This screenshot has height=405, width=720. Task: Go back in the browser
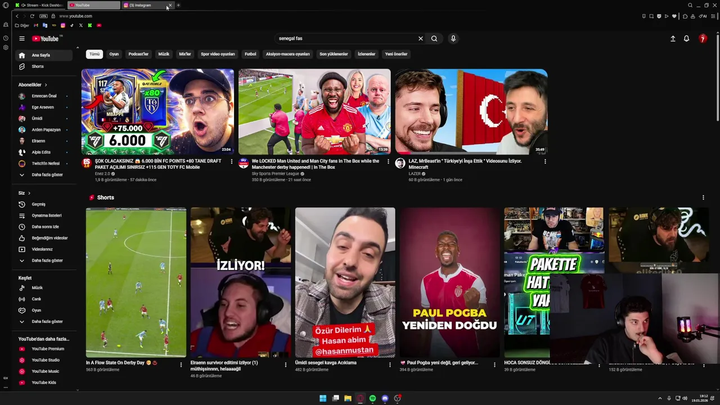17,16
